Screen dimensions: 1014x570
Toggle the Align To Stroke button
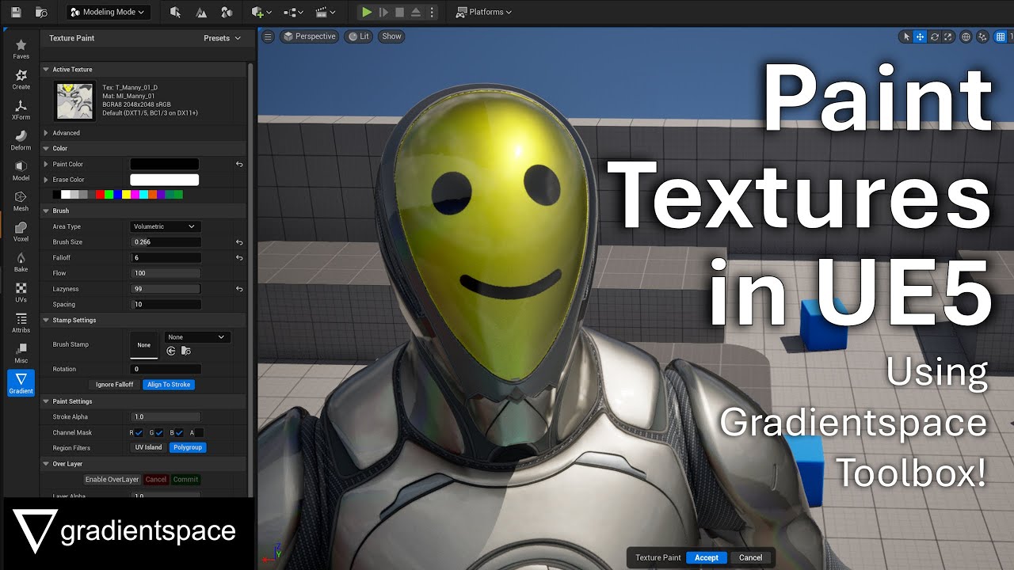[169, 385]
